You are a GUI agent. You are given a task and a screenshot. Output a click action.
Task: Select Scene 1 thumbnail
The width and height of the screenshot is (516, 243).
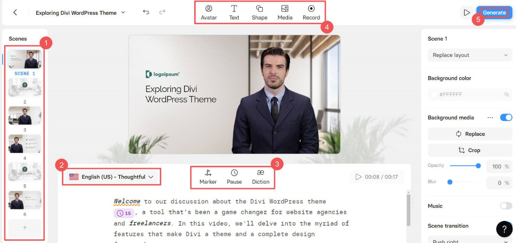point(25,59)
